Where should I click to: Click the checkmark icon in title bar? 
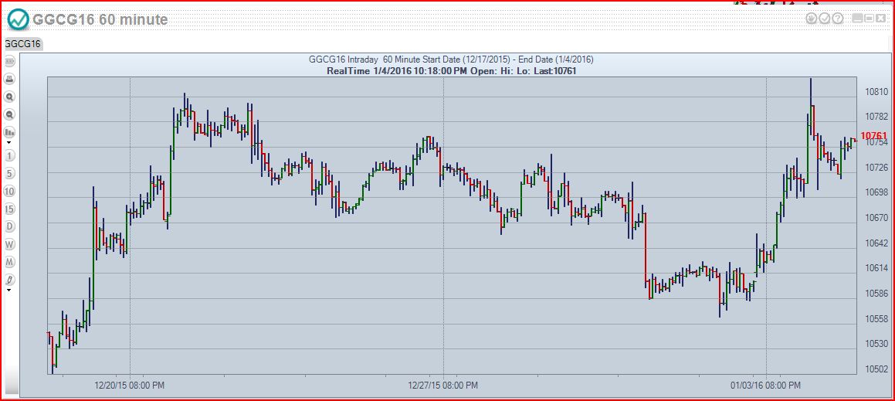point(825,19)
